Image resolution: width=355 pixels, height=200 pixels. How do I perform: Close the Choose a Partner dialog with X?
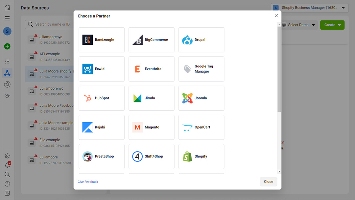click(276, 16)
